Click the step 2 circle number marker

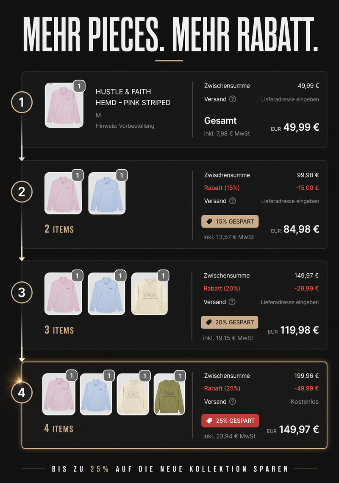22,192
